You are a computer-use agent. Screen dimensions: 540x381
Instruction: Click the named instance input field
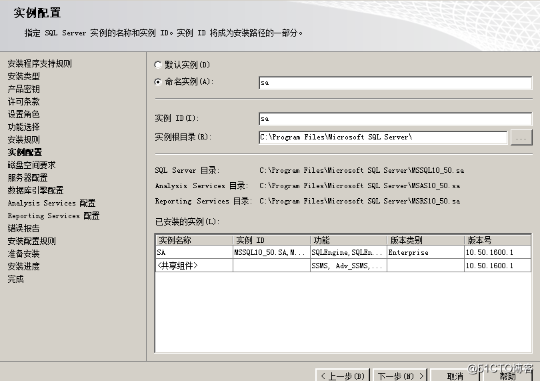tap(395, 83)
